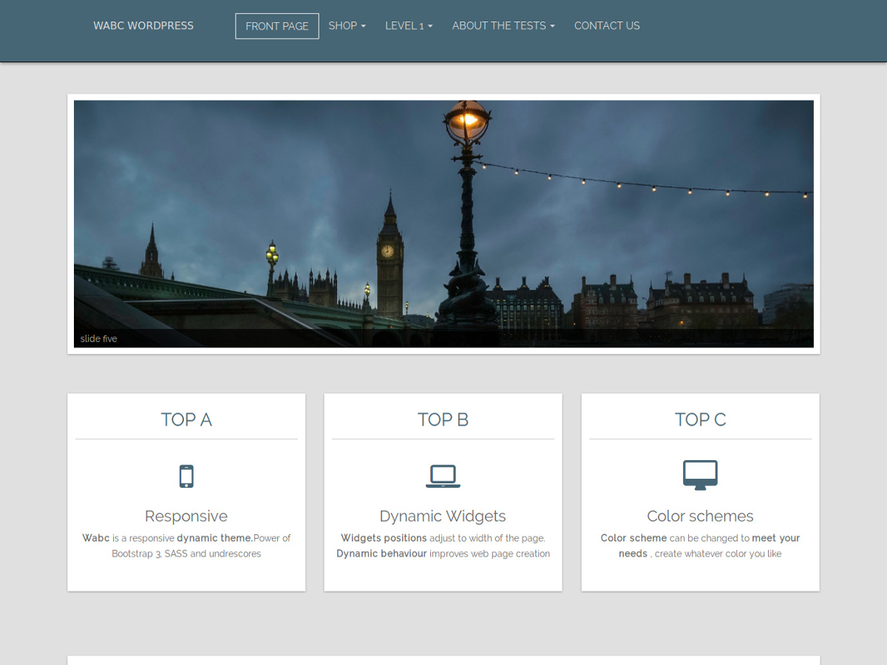The height and width of the screenshot is (665, 887).
Task: Expand the LEVEL 1 dropdown
Action: (x=408, y=25)
